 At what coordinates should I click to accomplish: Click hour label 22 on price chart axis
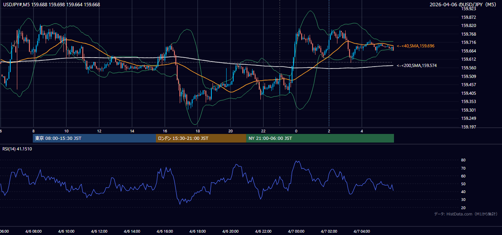pyautogui.click(x=264, y=131)
